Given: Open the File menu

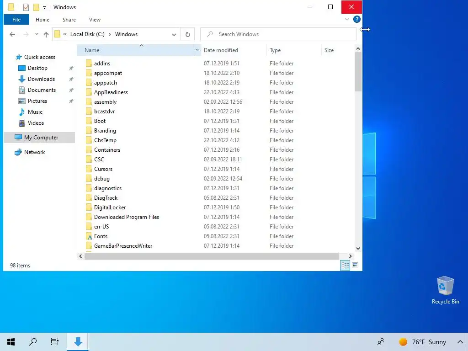Looking at the screenshot, I should pyautogui.click(x=16, y=20).
